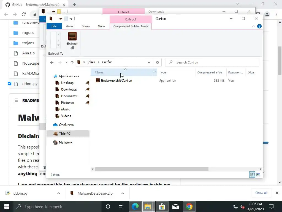
Task: Close the downloads bar in Chrome
Action: [x=277, y=193]
